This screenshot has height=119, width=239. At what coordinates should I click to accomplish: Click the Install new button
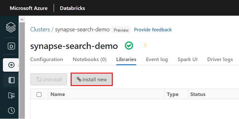pyautogui.click(x=92, y=79)
